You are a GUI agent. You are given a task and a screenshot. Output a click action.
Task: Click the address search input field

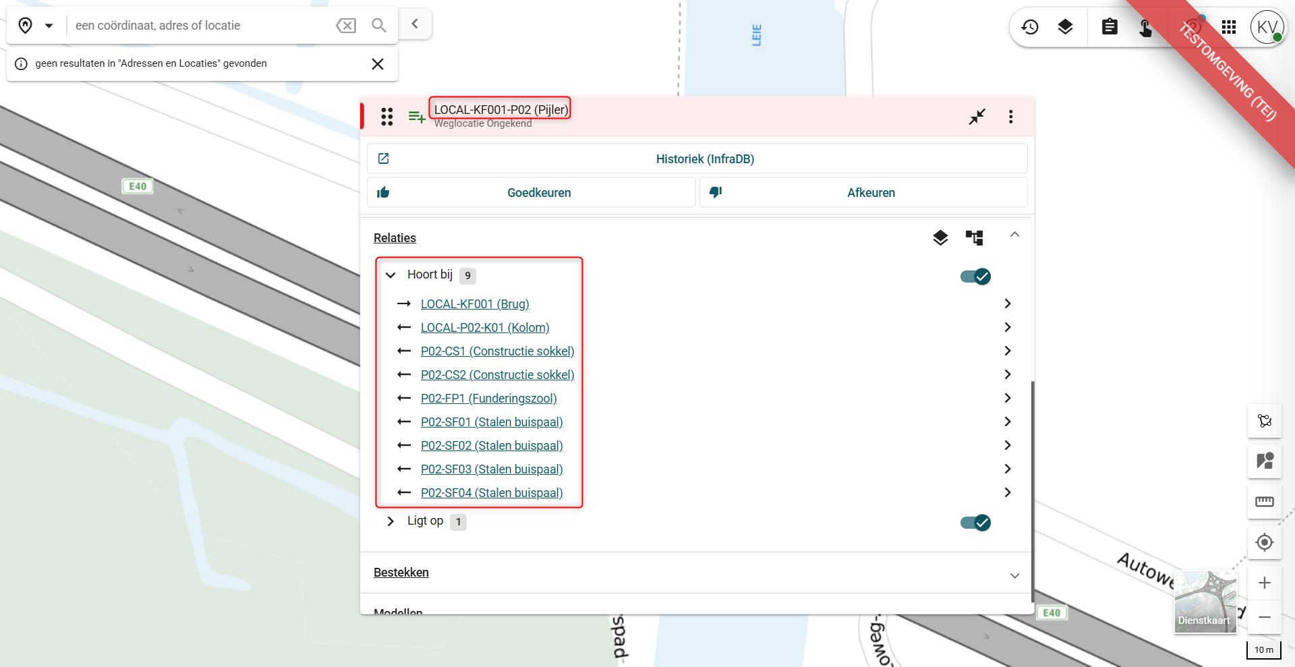(202, 26)
